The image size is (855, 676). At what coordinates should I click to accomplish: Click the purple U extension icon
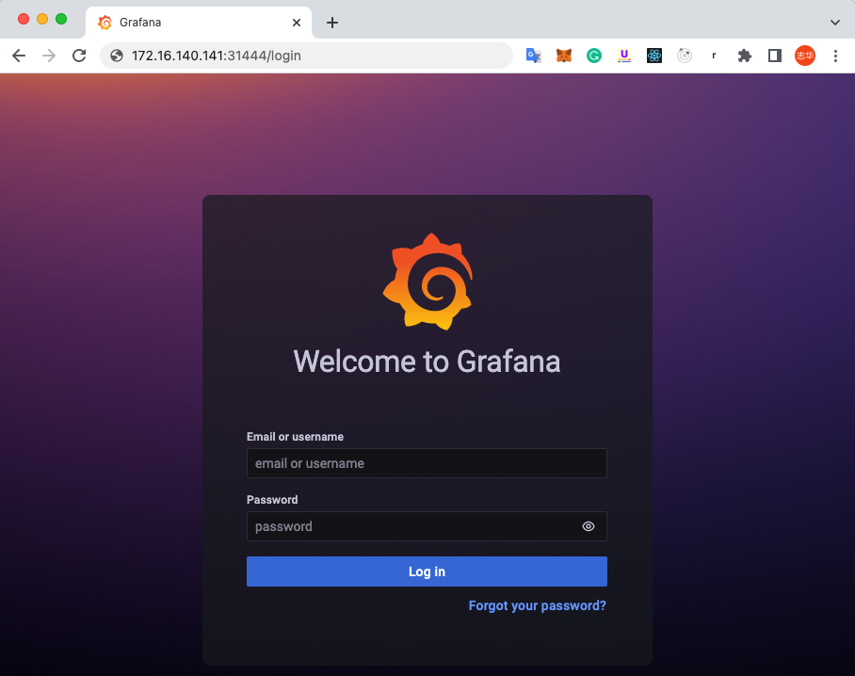(x=624, y=56)
